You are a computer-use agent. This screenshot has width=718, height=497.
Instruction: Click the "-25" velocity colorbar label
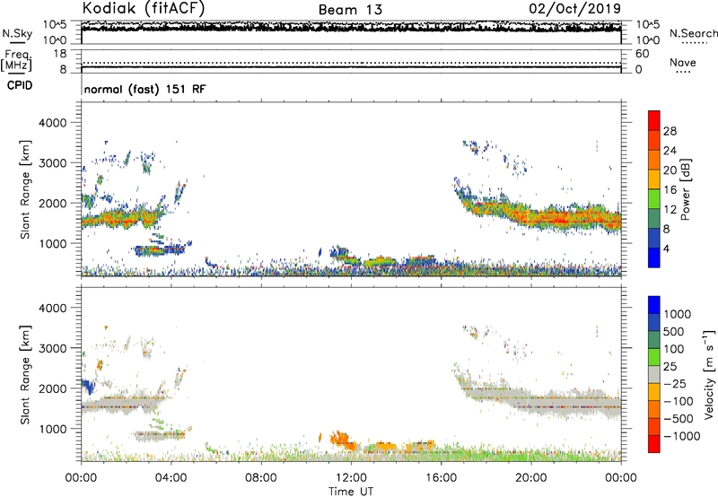pyautogui.click(x=675, y=383)
